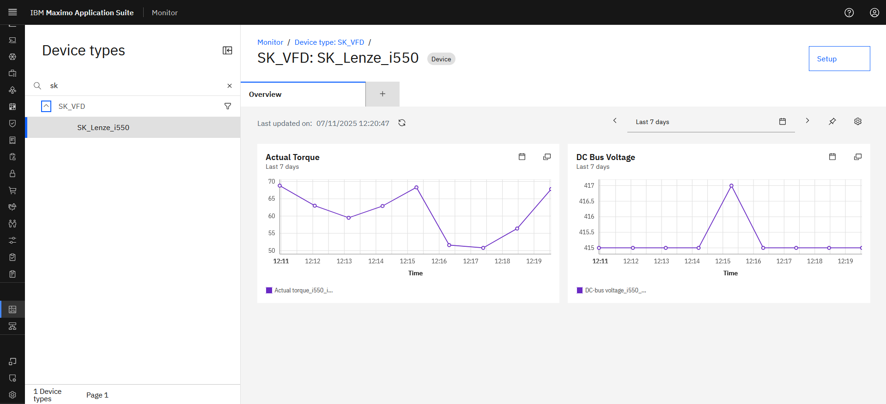Click the sidebar hierarchy tree icon
This screenshot has width=886, height=404.
click(x=12, y=326)
